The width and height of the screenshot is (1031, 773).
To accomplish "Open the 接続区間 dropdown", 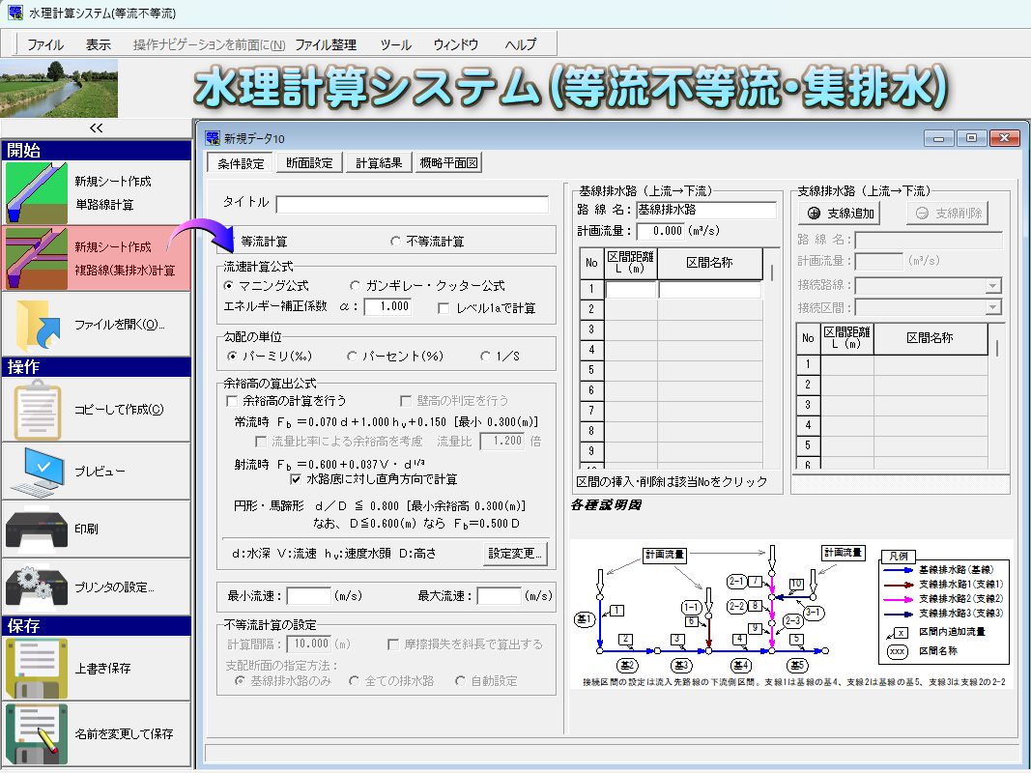I will tap(993, 307).
